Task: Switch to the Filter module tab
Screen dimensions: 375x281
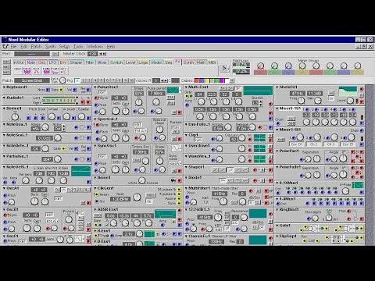Action: (90, 62)
